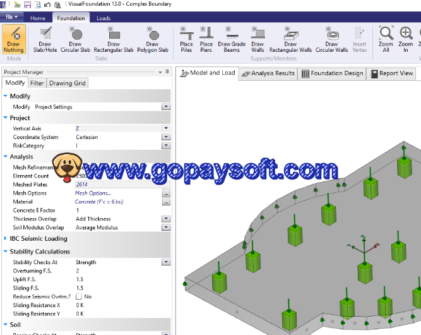Choose the Draw Slab/Hole tool
The width and height of the screenshot is (421, 335).
45,40
